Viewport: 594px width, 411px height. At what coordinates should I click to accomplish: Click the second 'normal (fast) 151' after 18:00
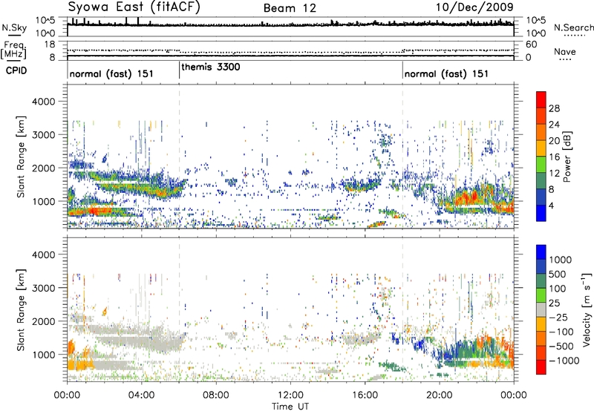tap(446, 73)
